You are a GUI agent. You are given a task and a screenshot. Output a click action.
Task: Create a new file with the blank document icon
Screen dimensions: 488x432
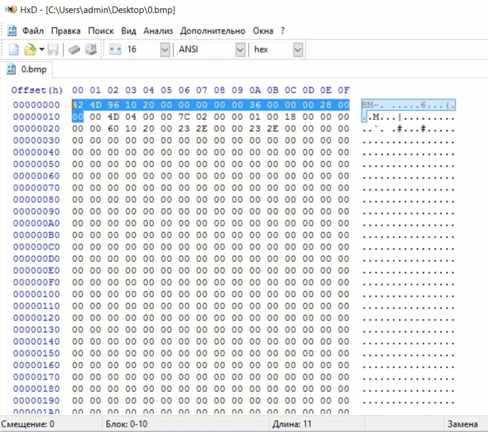pyautogui.click(x=14, y=49)
